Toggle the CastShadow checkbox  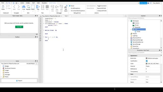(x=147, y=61)
